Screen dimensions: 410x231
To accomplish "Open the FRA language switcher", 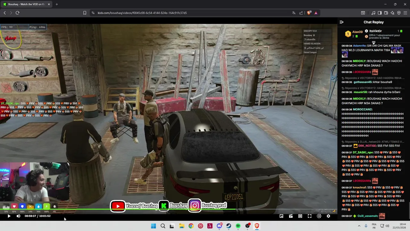I will (x=374, y=226).
